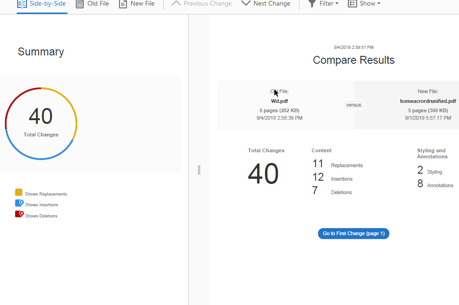Click the versus label between files
The image size is (459, 305).
point(353,105)
